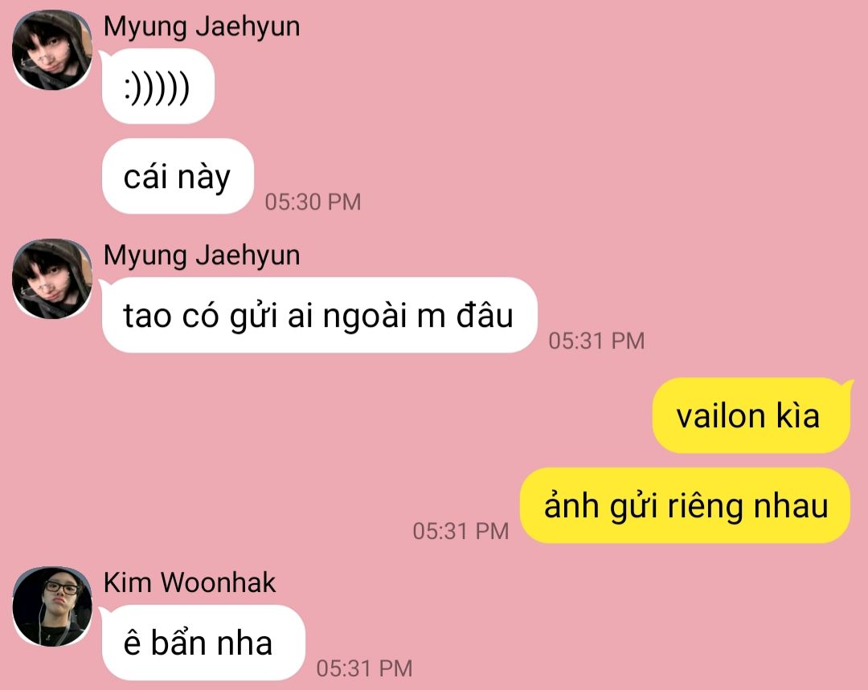868x690 pixels.
Task: Tap the 05:31 PM time beside 'ngoài m đâu'
Action: click(x=596, y=341)
